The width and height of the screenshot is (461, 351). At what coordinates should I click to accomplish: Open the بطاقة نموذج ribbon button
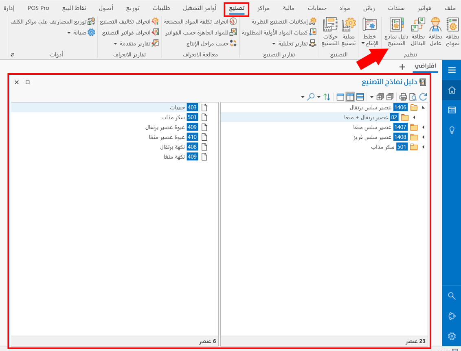pos(452,32)
